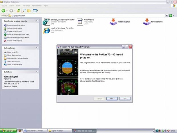
Task: Click the Move file task icon
Action: point(5,28)
